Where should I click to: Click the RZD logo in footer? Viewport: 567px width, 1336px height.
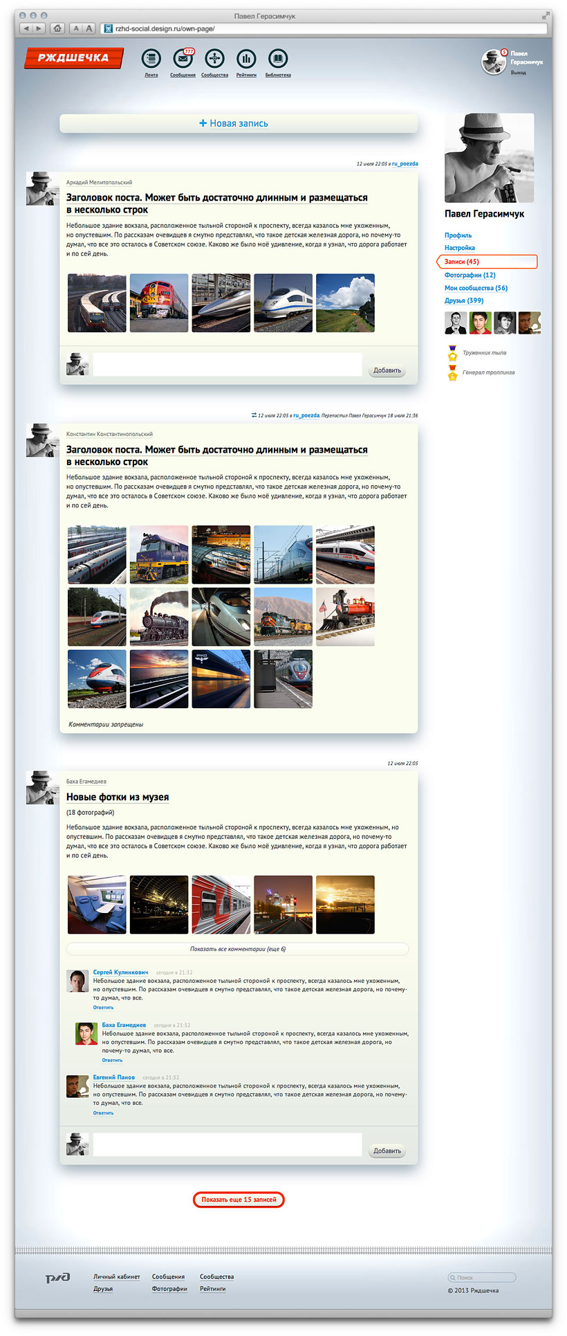[x=58, y=1278]
